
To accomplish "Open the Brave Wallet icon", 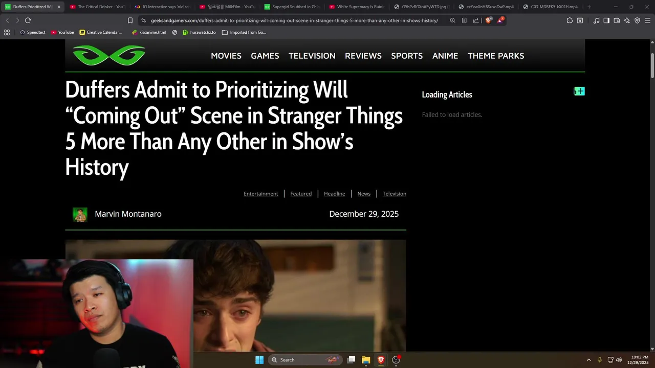I will (617, 20).
